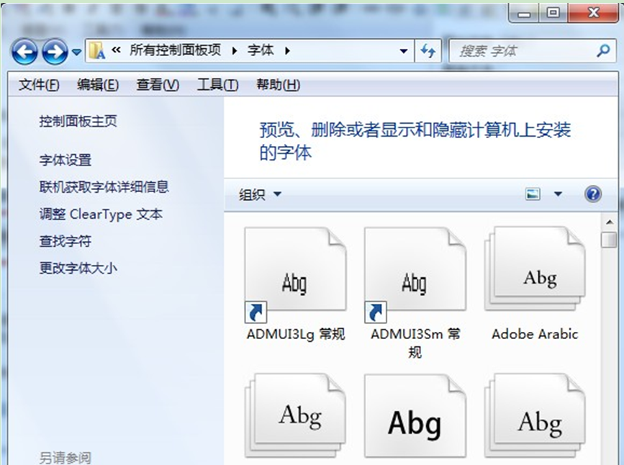Expand the arrow after 字体 breadcrumb
This screenshot has height=465, width=624.
[287, 51]
